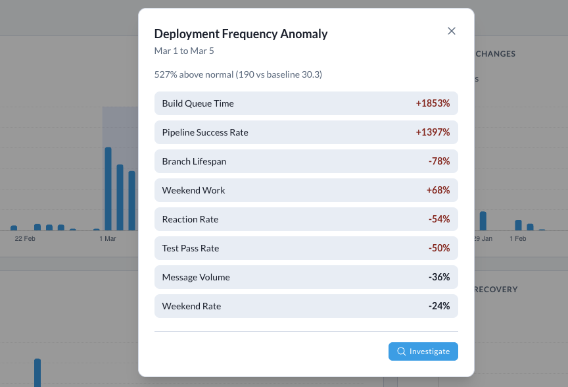Open the Branch Lifespan anomaly entry

pos(306,161)
